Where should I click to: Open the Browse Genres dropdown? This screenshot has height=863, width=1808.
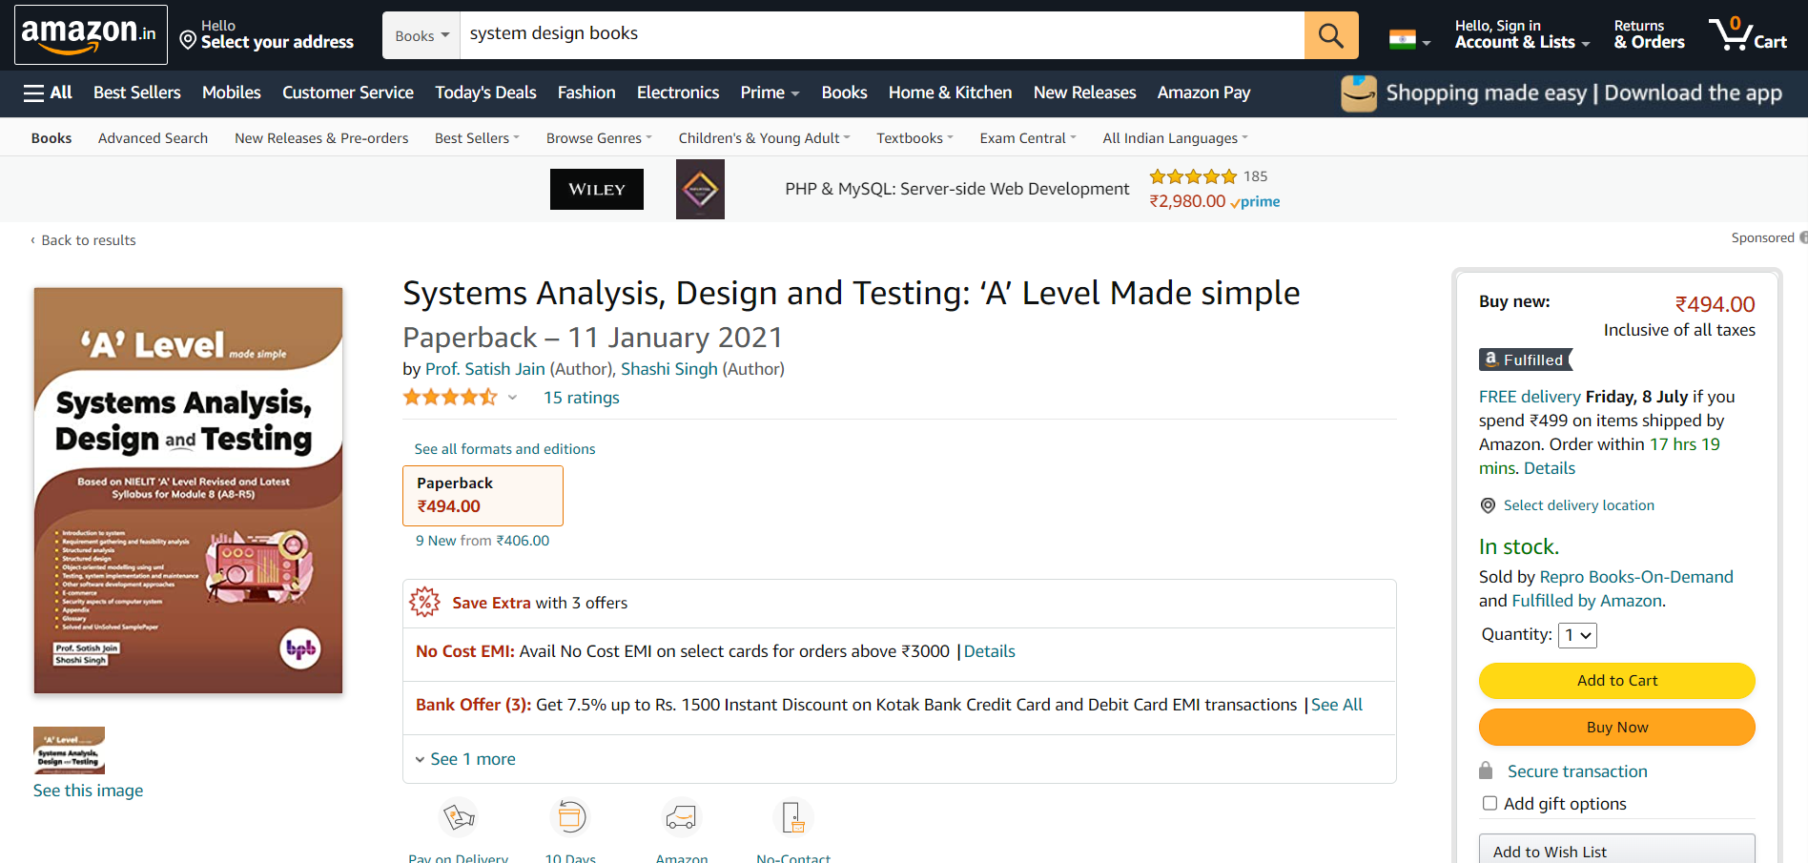pos(599,138)
